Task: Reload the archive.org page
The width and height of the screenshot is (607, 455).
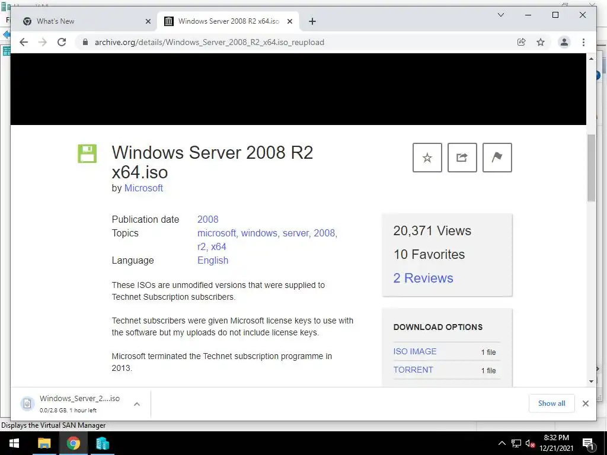Action: click(x=62, y=42)
